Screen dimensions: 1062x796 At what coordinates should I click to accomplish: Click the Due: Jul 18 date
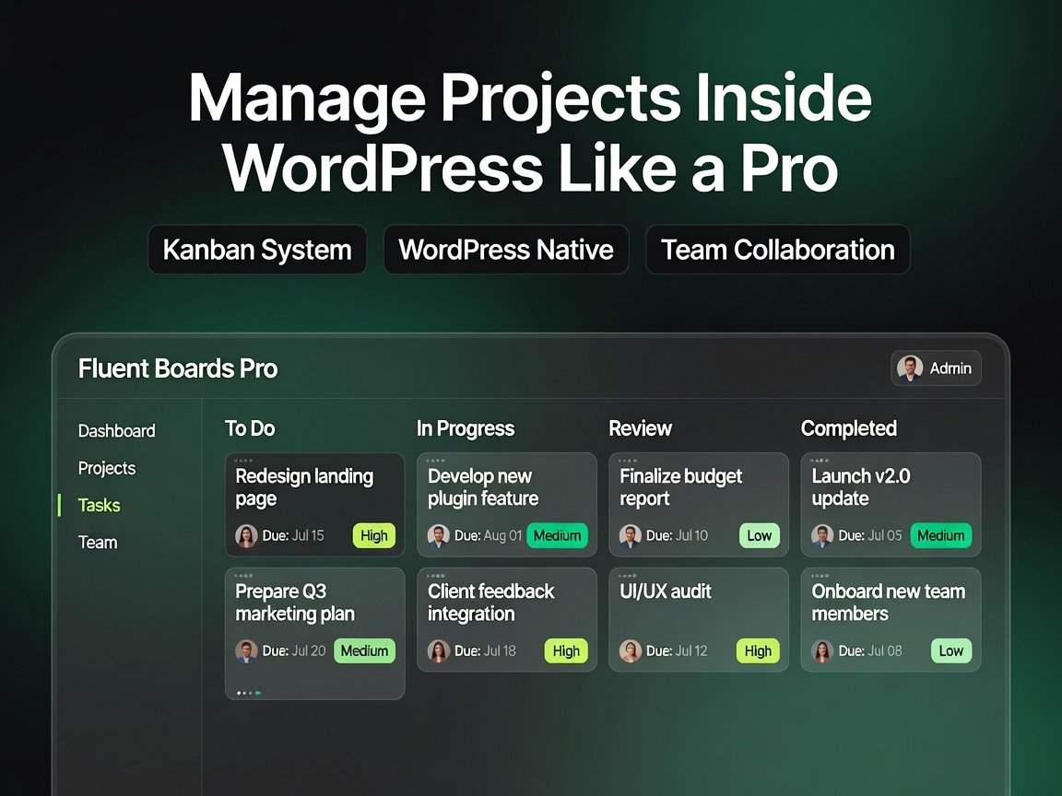[x=485, y=650]
